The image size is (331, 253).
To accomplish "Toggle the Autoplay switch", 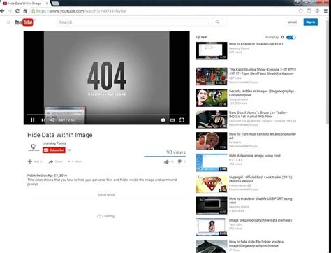I will click(x=291, y=37).
